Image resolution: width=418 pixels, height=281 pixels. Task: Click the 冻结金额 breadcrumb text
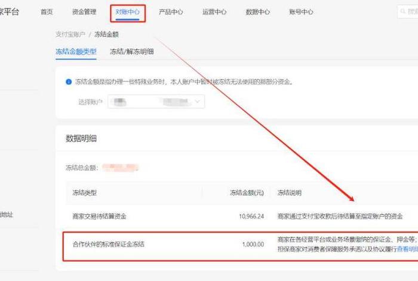(106, 35)
